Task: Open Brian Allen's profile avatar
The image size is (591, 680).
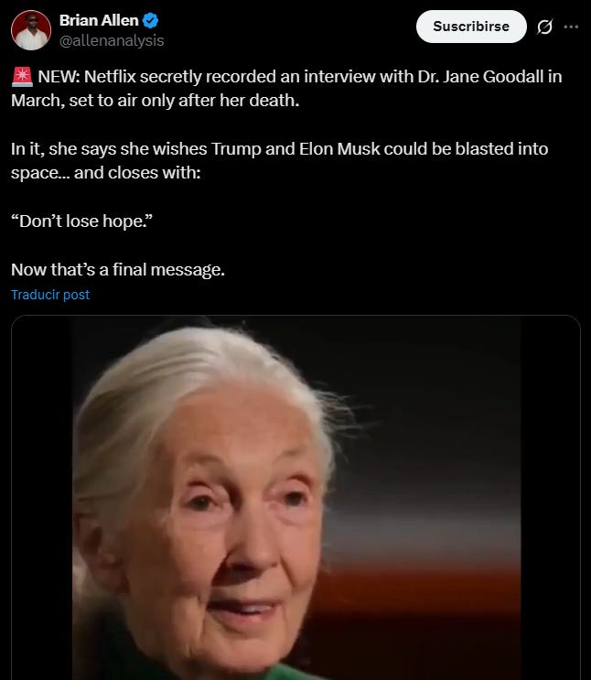Action: click(x=31, y=30)
